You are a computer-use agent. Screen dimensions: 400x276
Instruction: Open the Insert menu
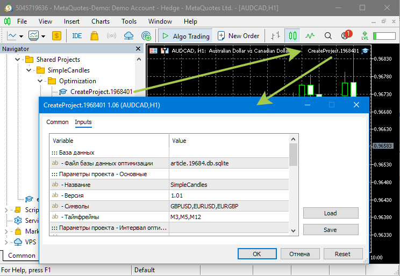coord(72,21)
